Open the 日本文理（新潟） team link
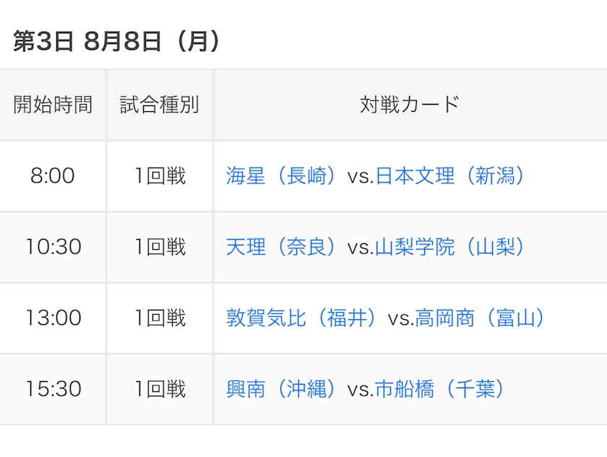The image size is (607, 457). (451, 176)
